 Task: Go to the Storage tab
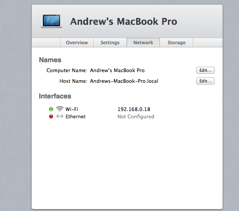pos(176,43)
